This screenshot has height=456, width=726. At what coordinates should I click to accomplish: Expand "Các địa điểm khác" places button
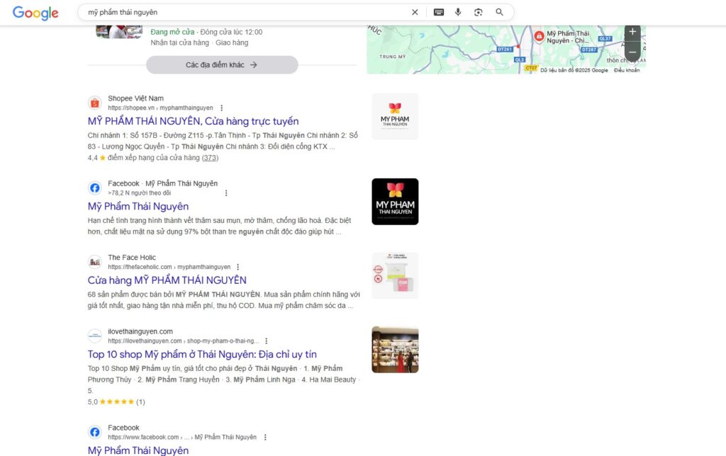pos(222,65)
